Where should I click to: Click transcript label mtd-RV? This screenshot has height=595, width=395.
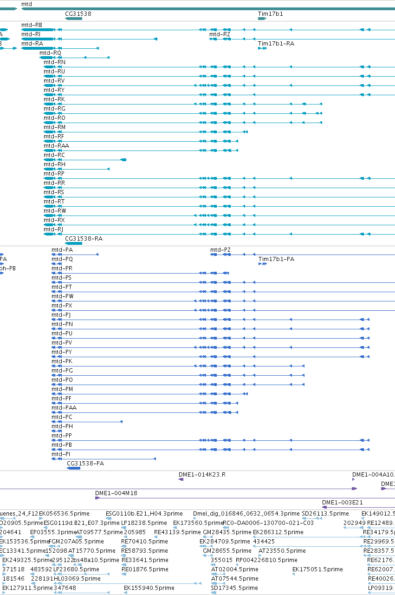pyautogui.click(x=54, y=80)
